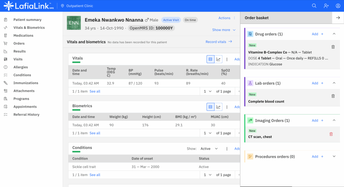The height and width of the screenshot is (187, 344).
Task: Switch Vitals to chart view
Action: [218, 59]
